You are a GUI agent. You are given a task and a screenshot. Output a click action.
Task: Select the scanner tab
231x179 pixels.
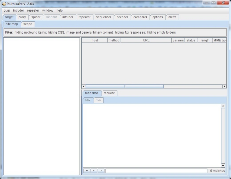coord(51,17)
